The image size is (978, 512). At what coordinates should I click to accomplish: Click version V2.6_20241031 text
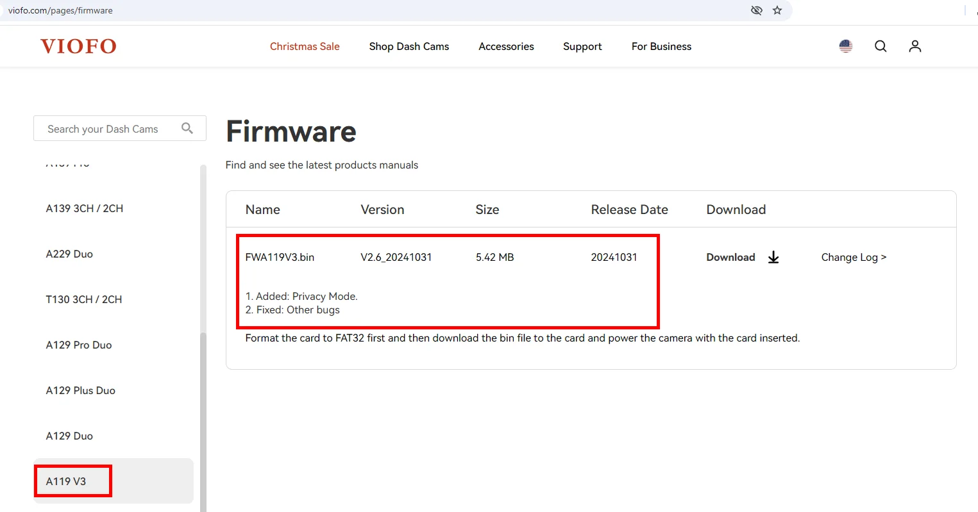[x=396, y=257]
